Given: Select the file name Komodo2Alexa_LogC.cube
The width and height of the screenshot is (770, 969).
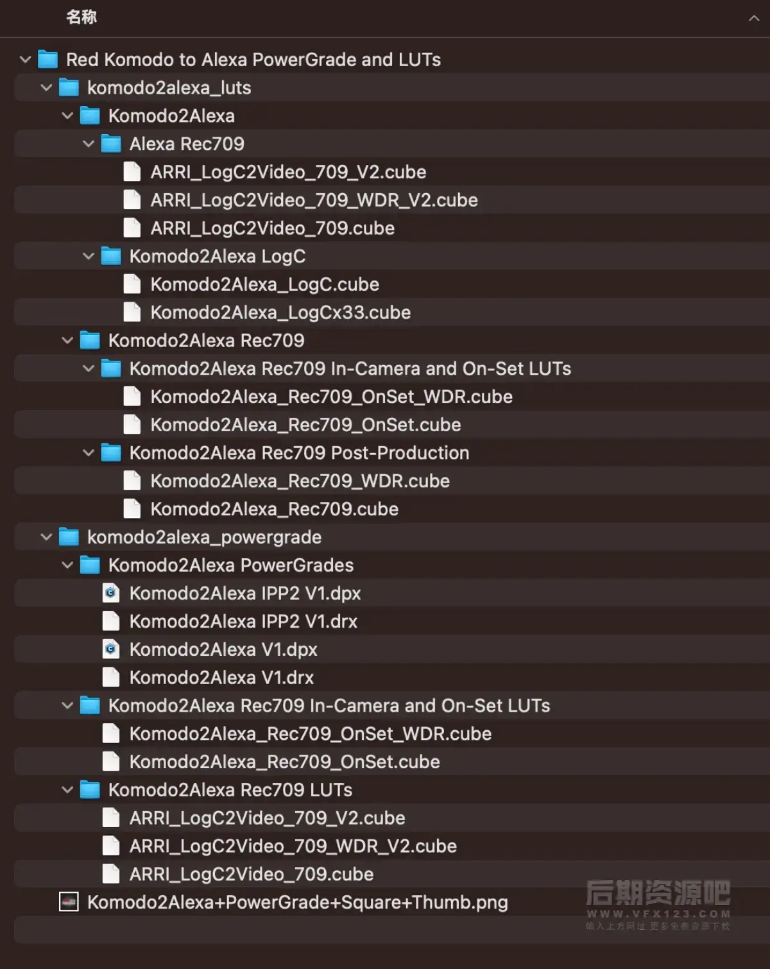Looking at the screenshot, I should point(265,284).
